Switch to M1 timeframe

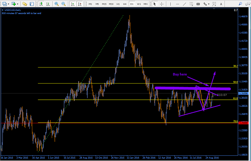(90, 4)
